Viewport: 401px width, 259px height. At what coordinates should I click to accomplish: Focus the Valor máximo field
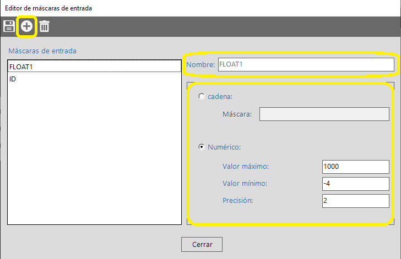click(355, 167)
